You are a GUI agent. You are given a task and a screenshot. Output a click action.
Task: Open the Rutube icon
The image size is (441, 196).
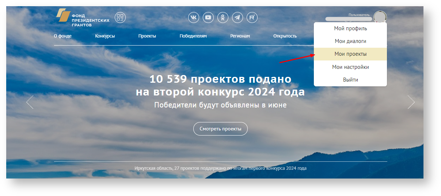pyautogui.click(x=252, y=17)
